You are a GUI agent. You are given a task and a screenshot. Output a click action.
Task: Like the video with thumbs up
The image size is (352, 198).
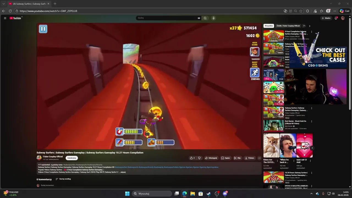[192, 158]
